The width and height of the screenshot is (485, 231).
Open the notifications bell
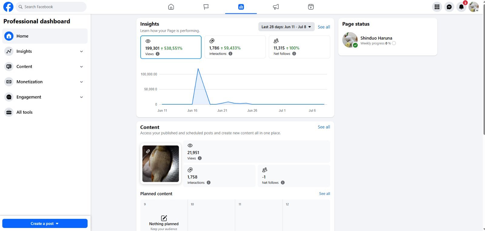(x=461, y=7)
